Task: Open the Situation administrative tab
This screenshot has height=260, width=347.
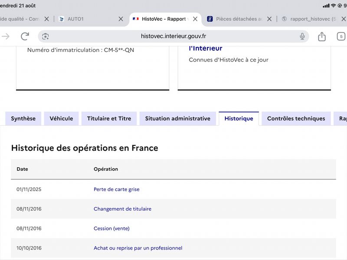Action: 178,118
